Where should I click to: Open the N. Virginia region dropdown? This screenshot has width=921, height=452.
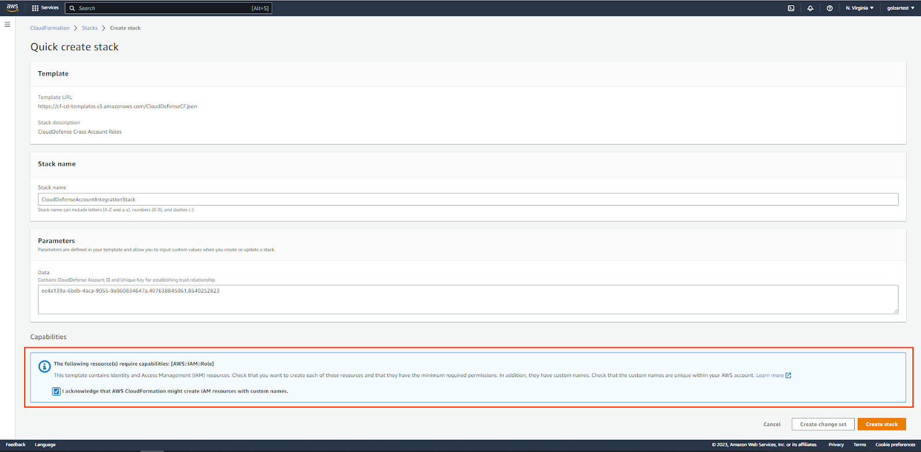coord(859,8)
